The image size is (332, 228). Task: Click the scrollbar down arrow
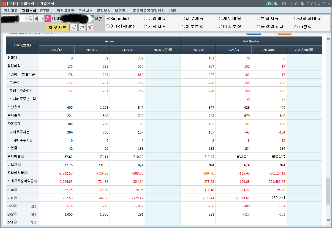(x=328, y=220)
